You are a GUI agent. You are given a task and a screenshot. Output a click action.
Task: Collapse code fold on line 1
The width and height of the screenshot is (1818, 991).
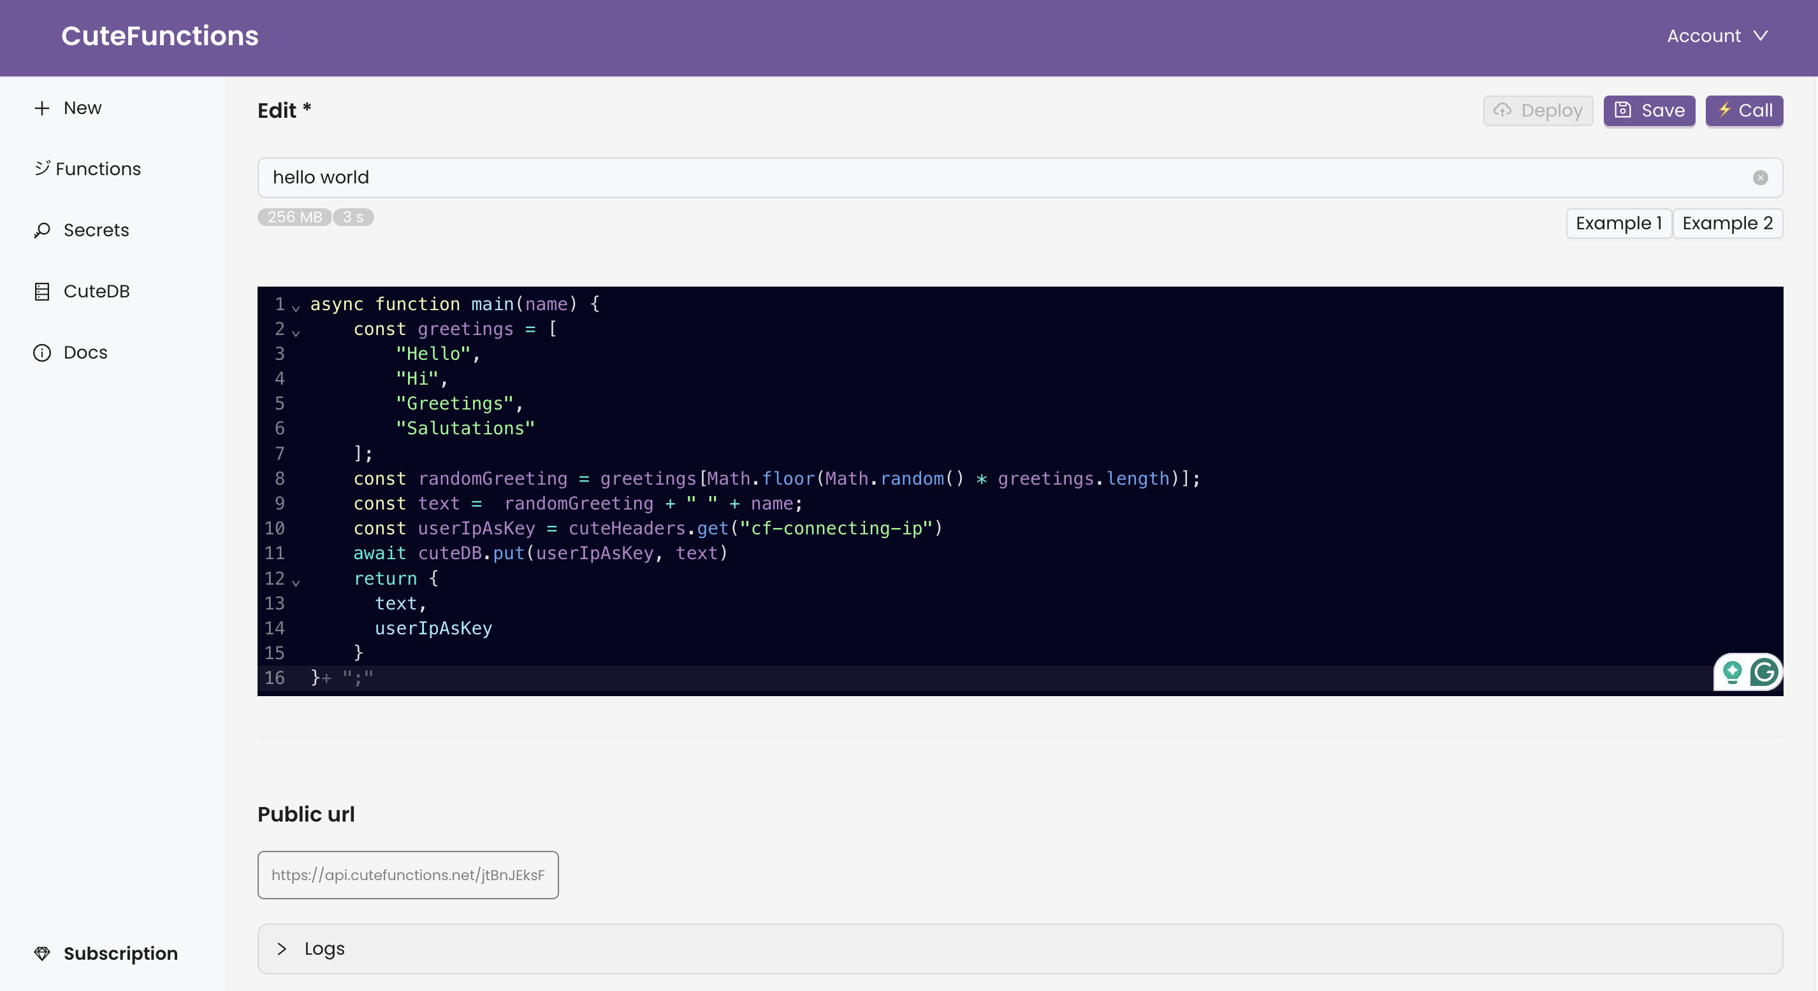(x=296, y=308)
